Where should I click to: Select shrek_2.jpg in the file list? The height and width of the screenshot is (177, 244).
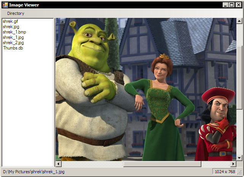pos(13,43)
